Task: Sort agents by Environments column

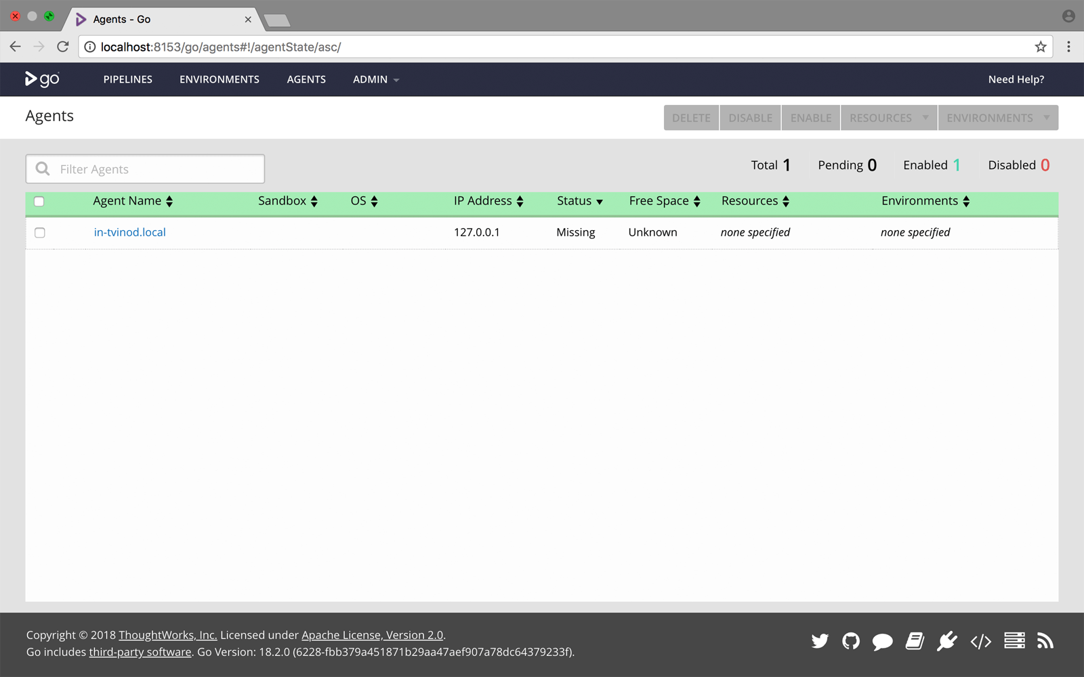Action: [925, 201]
